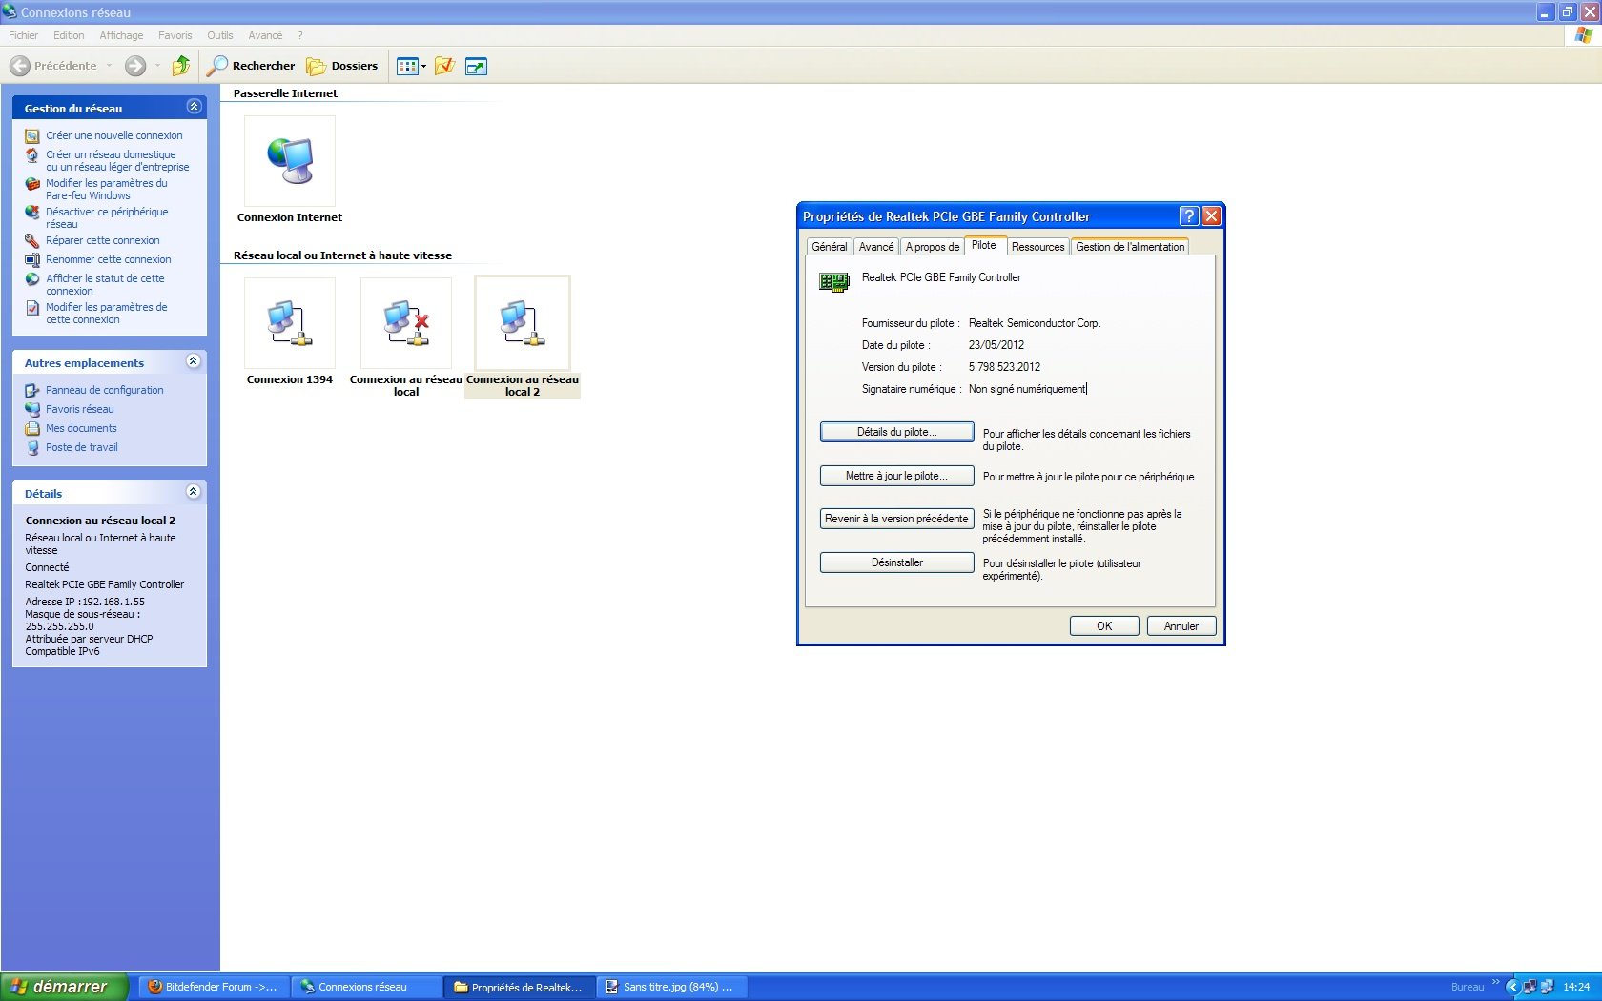Viewport: 1602px width, 1001px height.
Task: Click the Détails du pilote button
Action: (896, 432)
